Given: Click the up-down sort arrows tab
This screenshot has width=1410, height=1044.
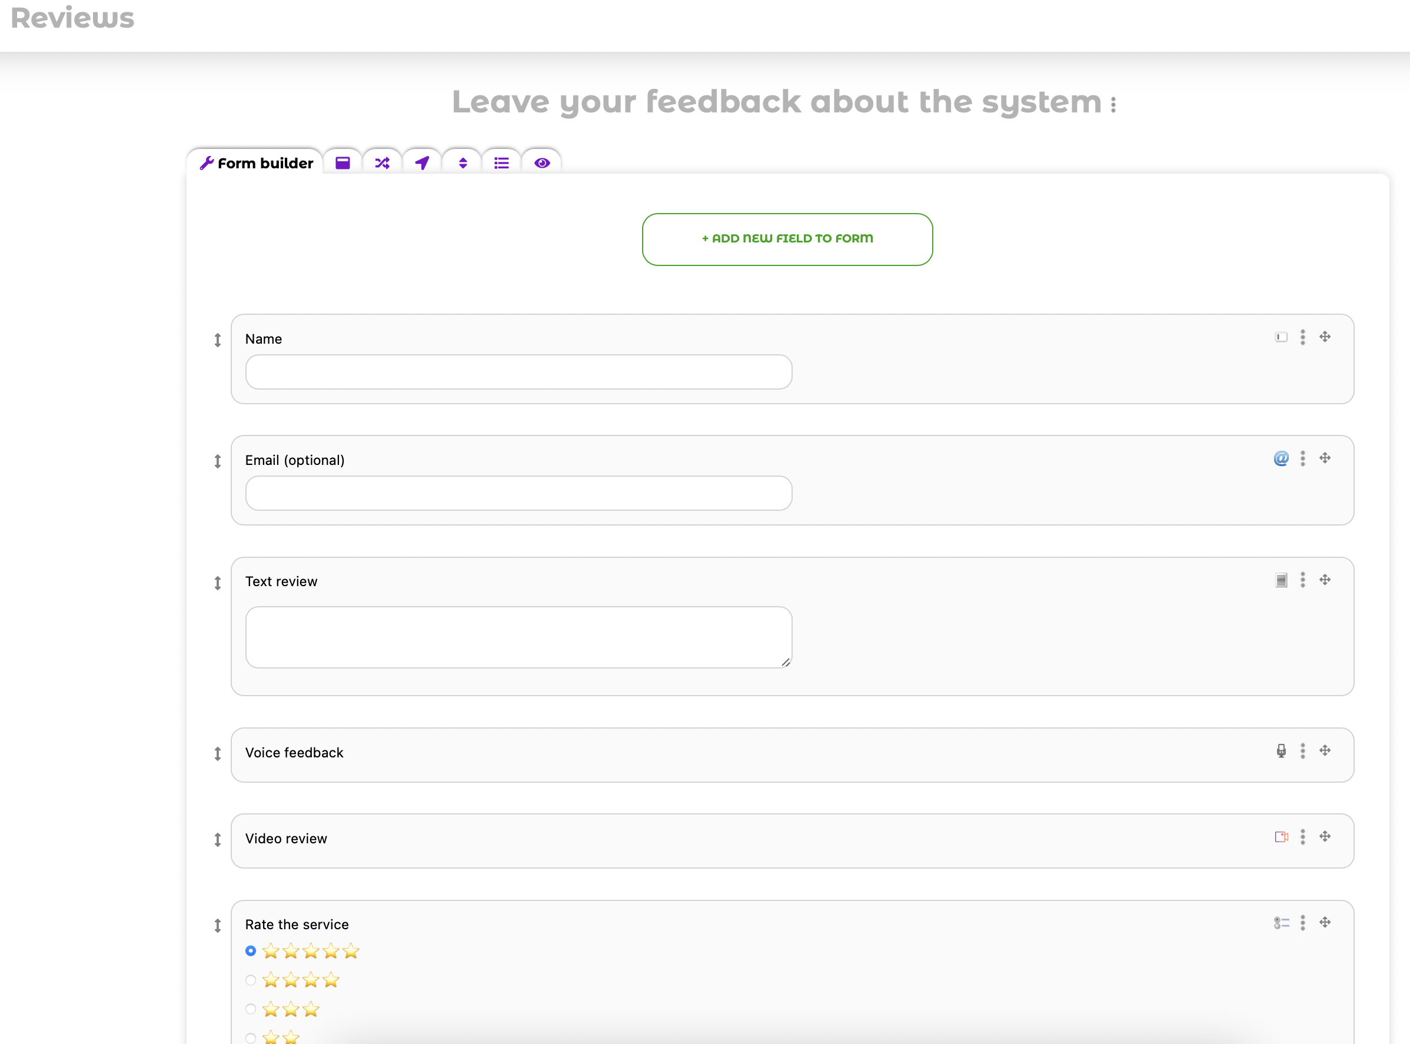Looking at the screenshot, I should click(x=463, y=163).
